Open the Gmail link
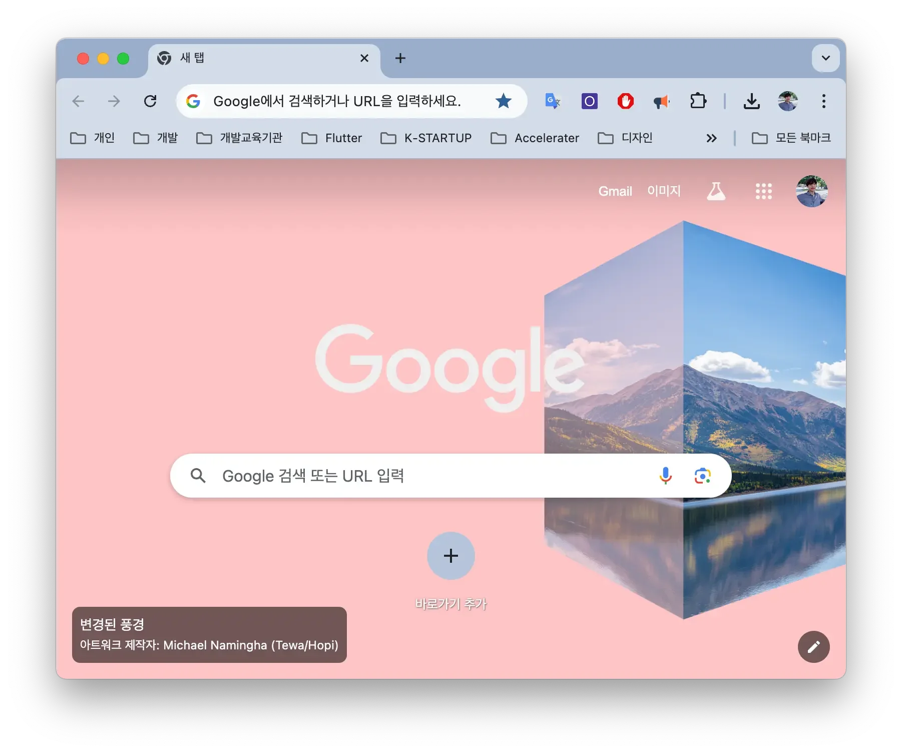Viewport: 902px width, 753px height. tap(615, 191)
